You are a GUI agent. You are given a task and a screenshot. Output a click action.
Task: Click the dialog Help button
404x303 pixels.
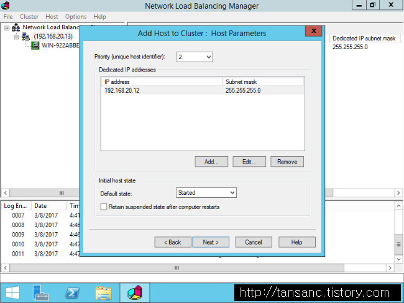pos(297,242)
